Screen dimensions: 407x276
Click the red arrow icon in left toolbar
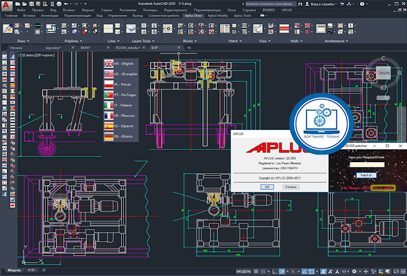[x=13, y=205]
